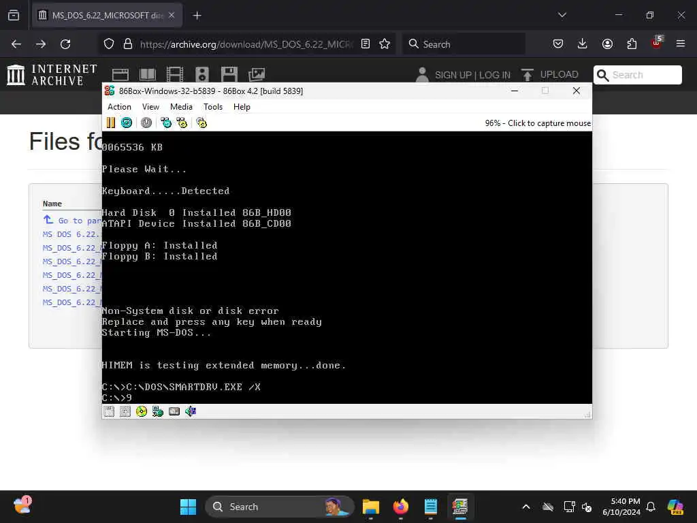Viewport: 697px width, 523px height.
Task: Open Internet Archive software floppy icon
Action: tap(229, 75)
